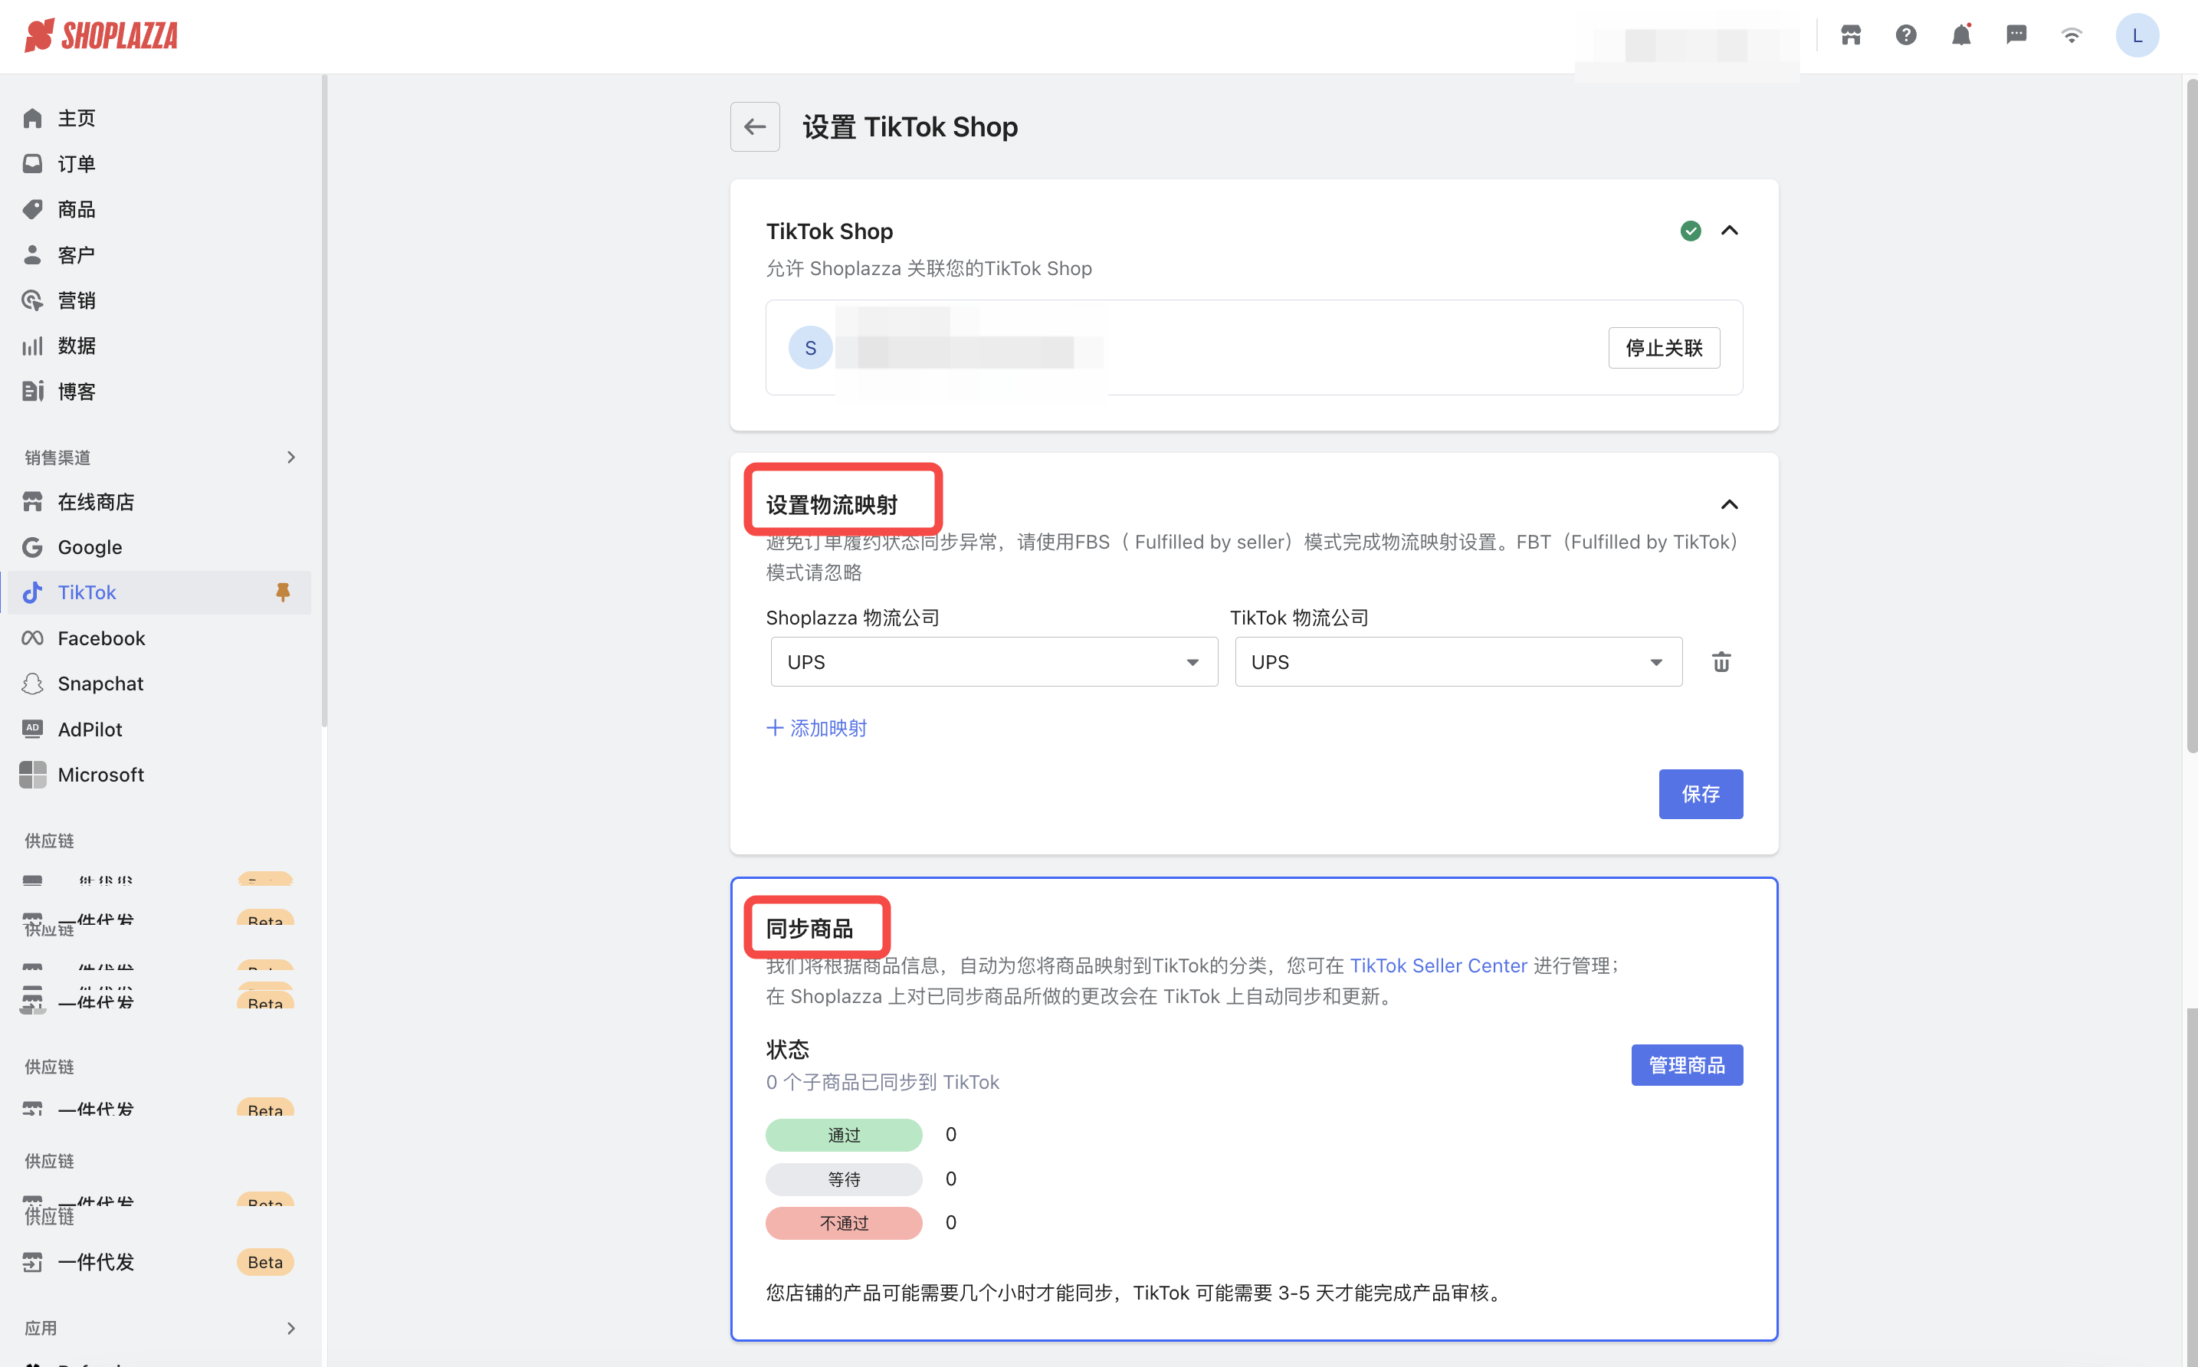Screen dimensions: 2198x1367
Task: Expand the 应用 chevron
Action: (291, 1328)
